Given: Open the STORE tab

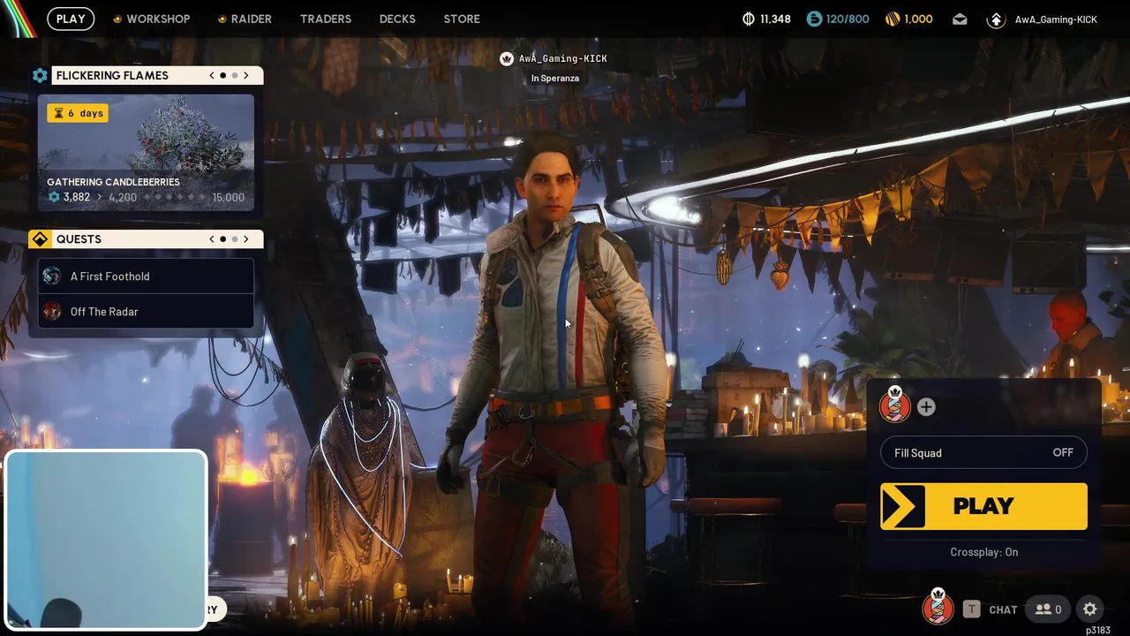Looking at the screenshot, I should tap(462, 19).
